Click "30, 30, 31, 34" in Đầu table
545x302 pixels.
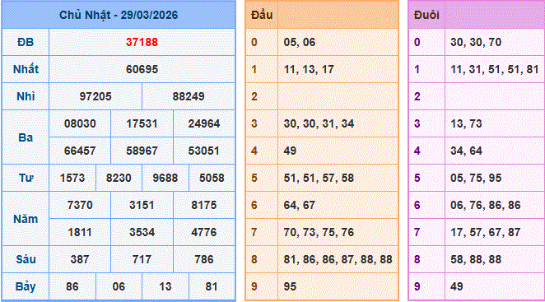coord(319,123)
